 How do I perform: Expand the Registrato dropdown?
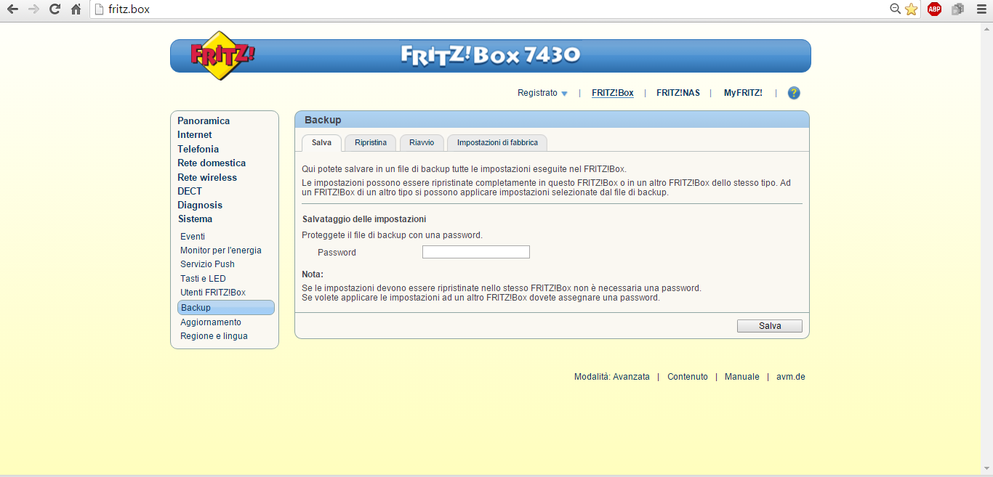click(x=542, y=93)
